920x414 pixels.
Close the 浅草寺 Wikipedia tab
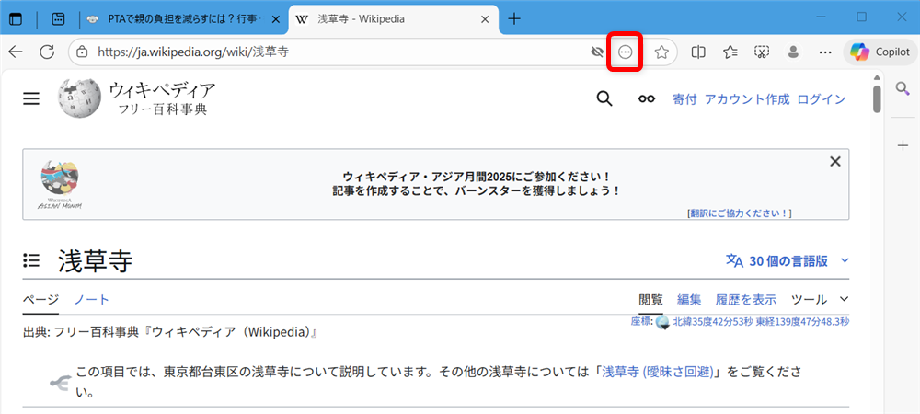(x=485, y=19)
